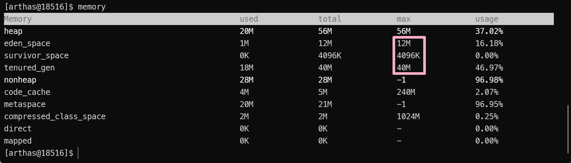The height and width of the screenshot is (163, 571).
Task: Select the "metaspace" row label
Action: 25,104
